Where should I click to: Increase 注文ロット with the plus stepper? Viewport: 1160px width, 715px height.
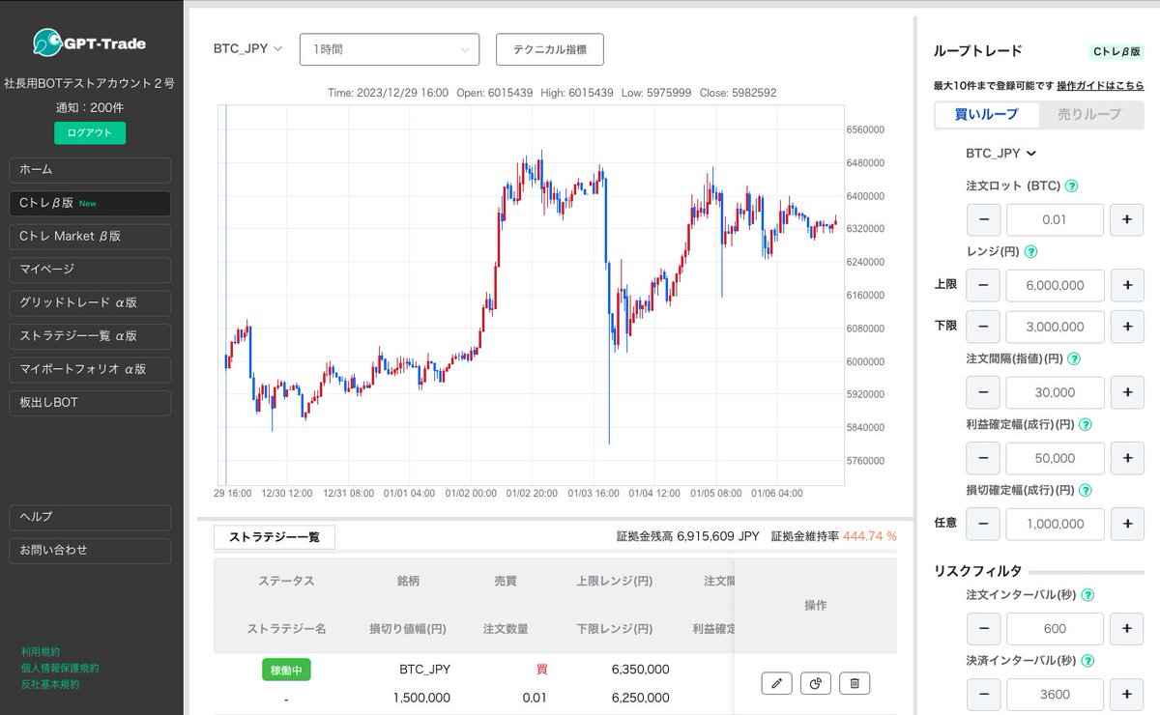coord(1126,219)
